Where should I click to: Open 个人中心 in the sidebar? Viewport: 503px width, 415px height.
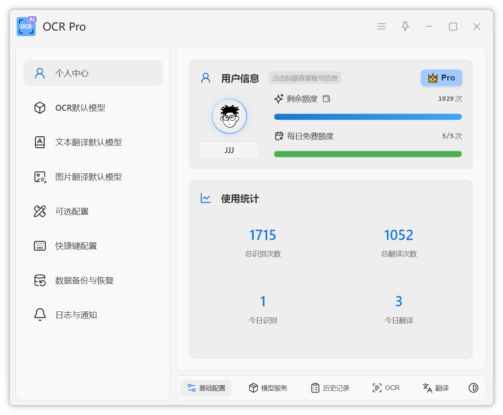point(93,73)
